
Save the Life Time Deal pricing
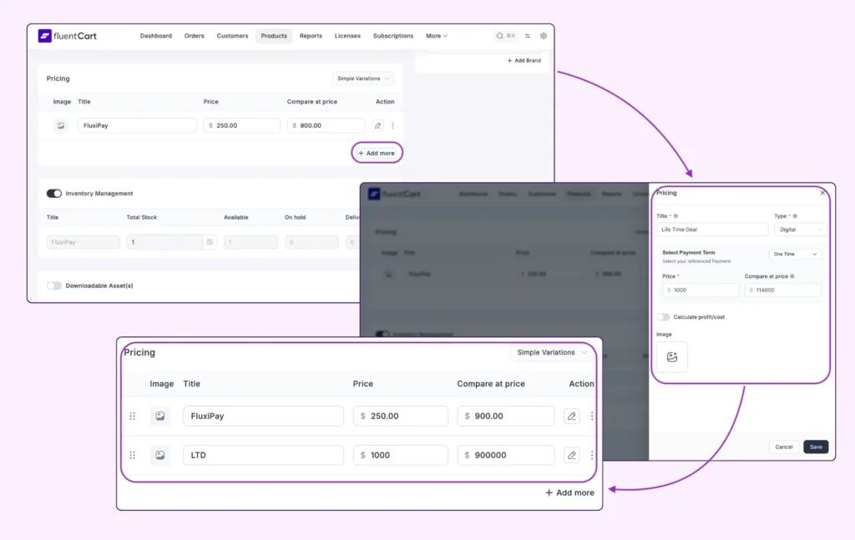[x=816, y=447]
